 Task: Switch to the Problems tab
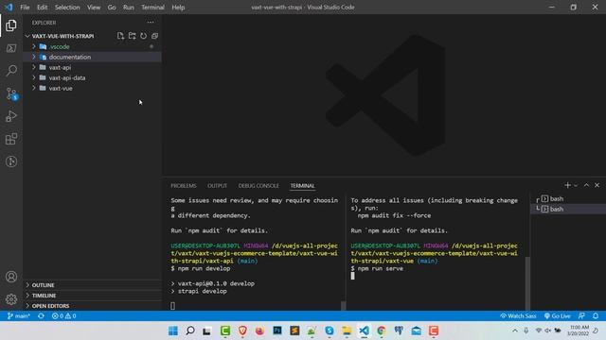(x=184, y=186)
